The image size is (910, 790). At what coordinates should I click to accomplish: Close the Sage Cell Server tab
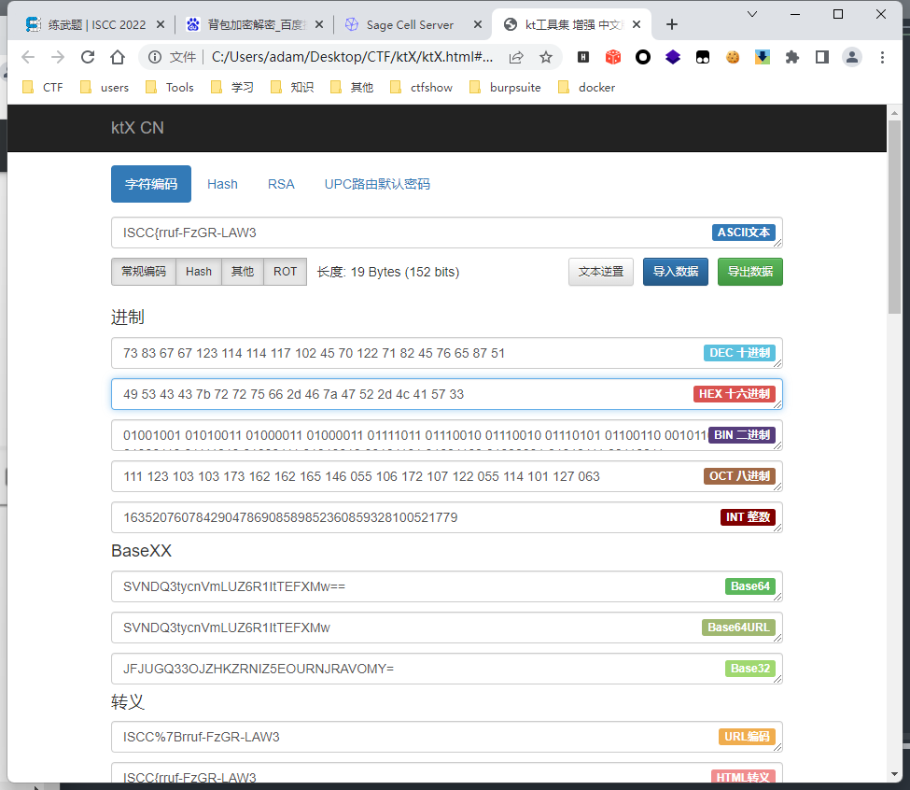click(x=478, y=24)
